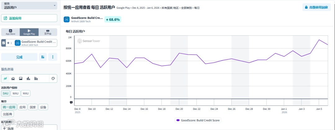Select 出版商 publisher breakdown option
The width and height of the screenshot is (335, 130).
click(x=7, y=114)
